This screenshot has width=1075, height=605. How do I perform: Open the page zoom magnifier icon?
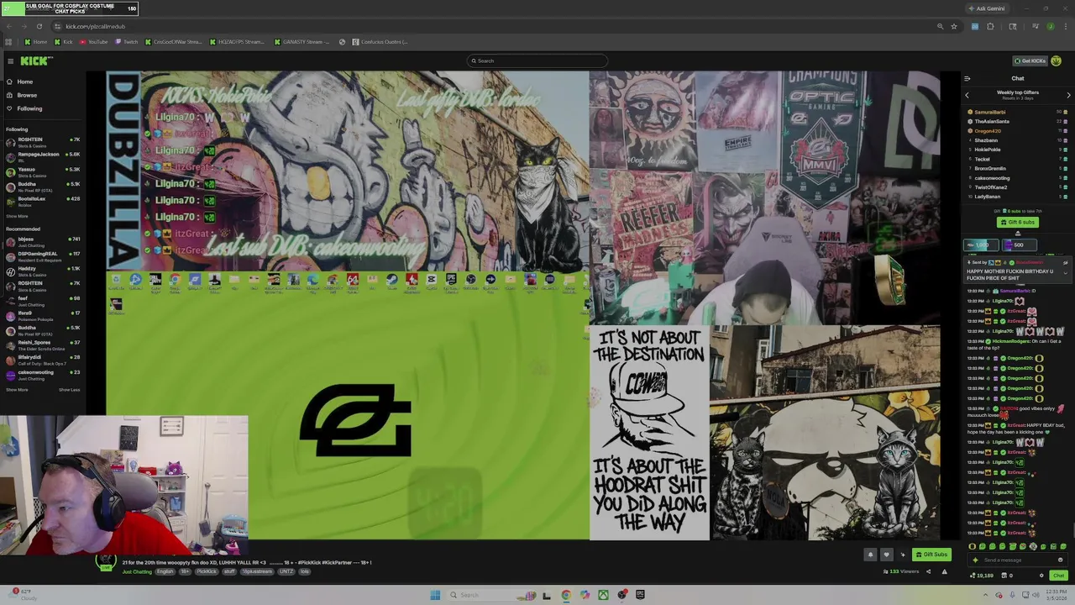click(x=940, y=26)
